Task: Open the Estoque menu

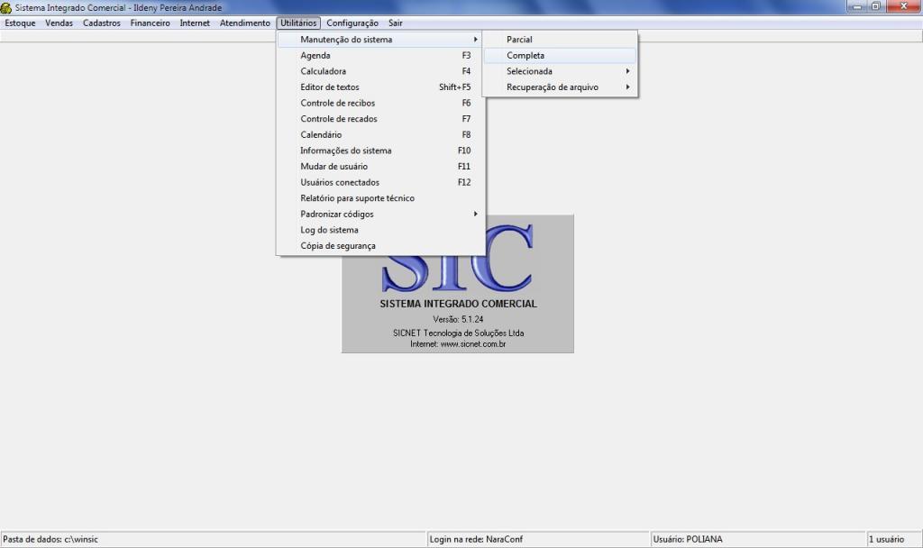Action: (x=20, y=23)
